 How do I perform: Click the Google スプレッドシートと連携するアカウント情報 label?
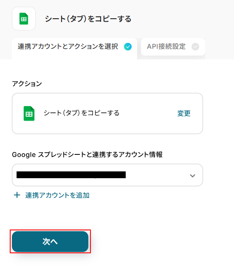[87, 154]
